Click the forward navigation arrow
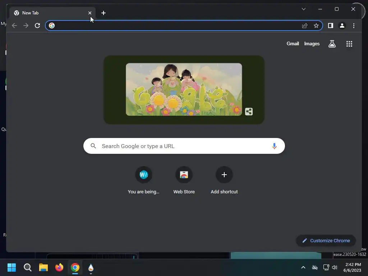368x276 pixels. (26, 26)
